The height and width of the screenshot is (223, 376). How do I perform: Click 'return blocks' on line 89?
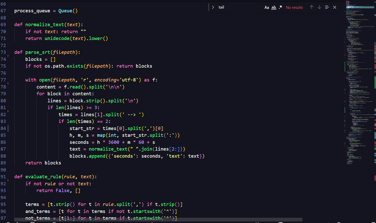pos(43,163)
